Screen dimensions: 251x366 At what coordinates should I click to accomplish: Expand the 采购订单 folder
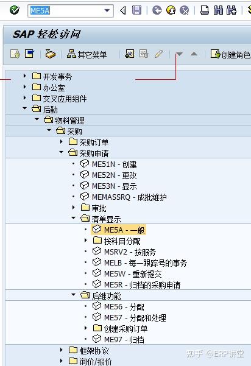click(x=61, y=141)
